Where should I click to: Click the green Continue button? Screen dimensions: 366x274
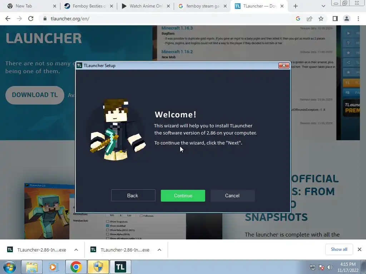click(183, 196)
